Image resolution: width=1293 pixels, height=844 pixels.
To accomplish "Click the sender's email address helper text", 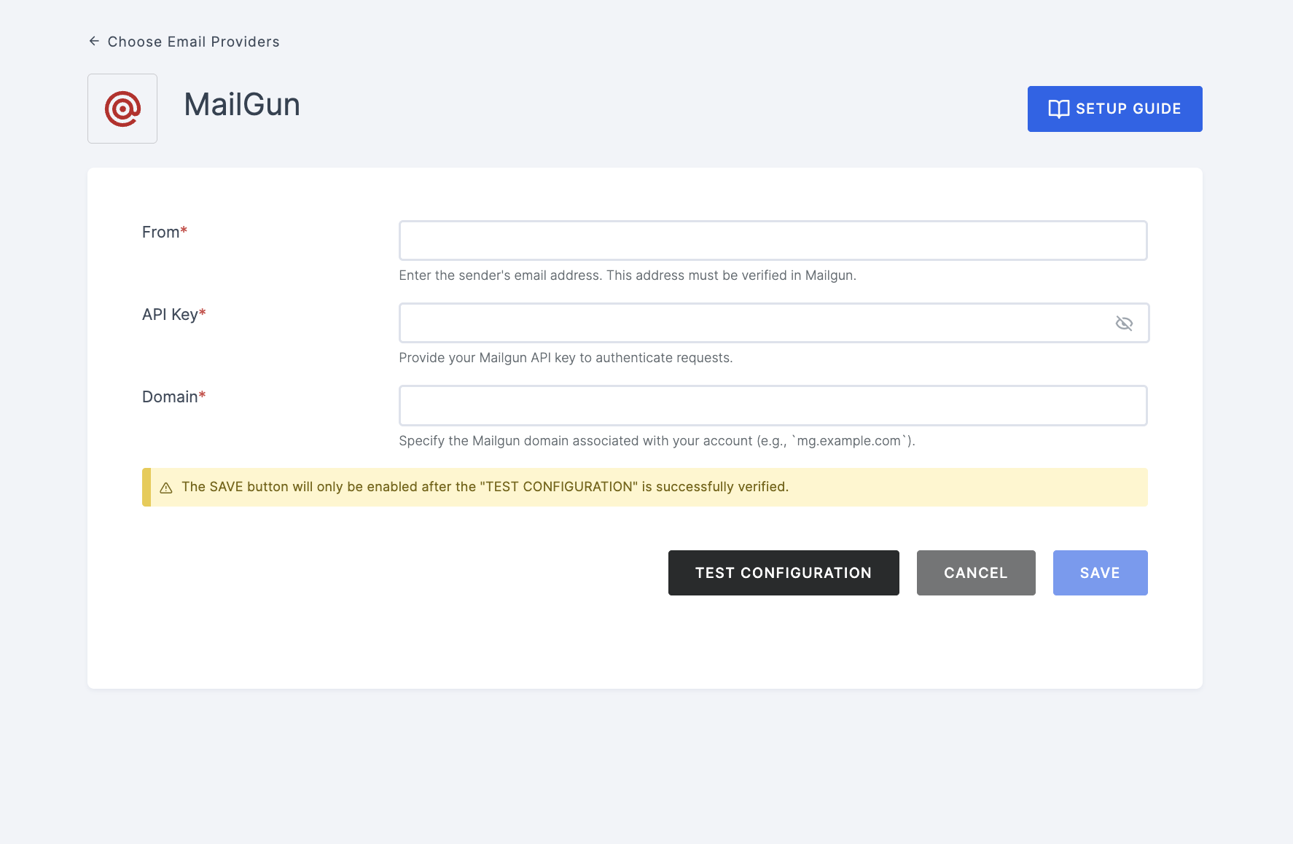I will (x=628, y=276).
